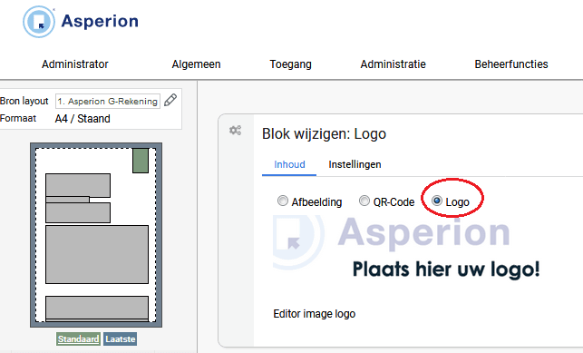
Task: Open the block settings gears icon
Action: pyautogui.click(x=235, y=130)
